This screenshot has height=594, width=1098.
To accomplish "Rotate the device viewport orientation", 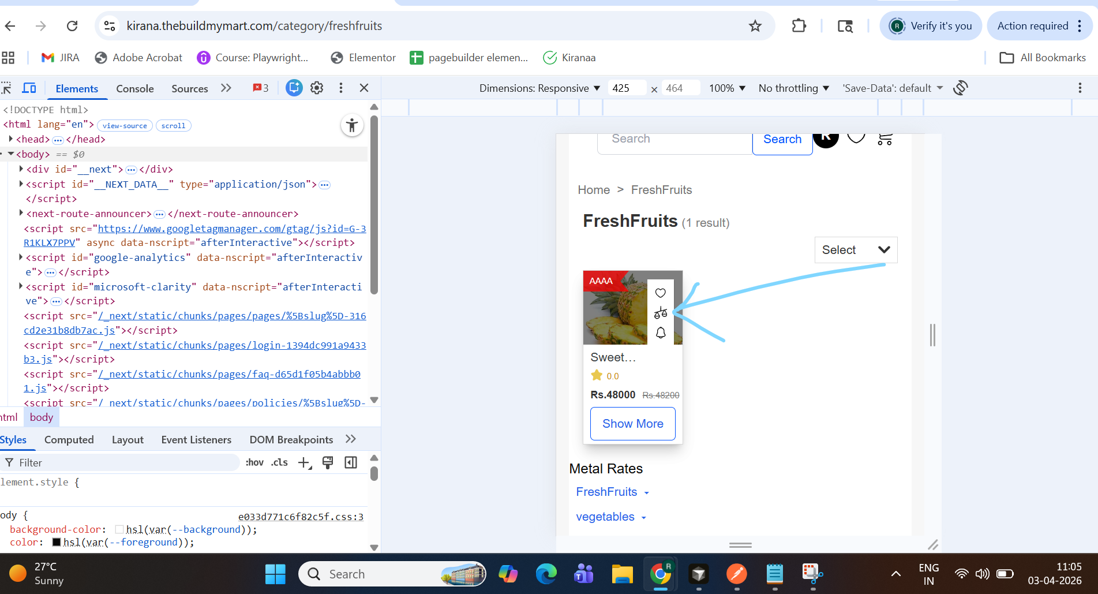I will 961,88.
